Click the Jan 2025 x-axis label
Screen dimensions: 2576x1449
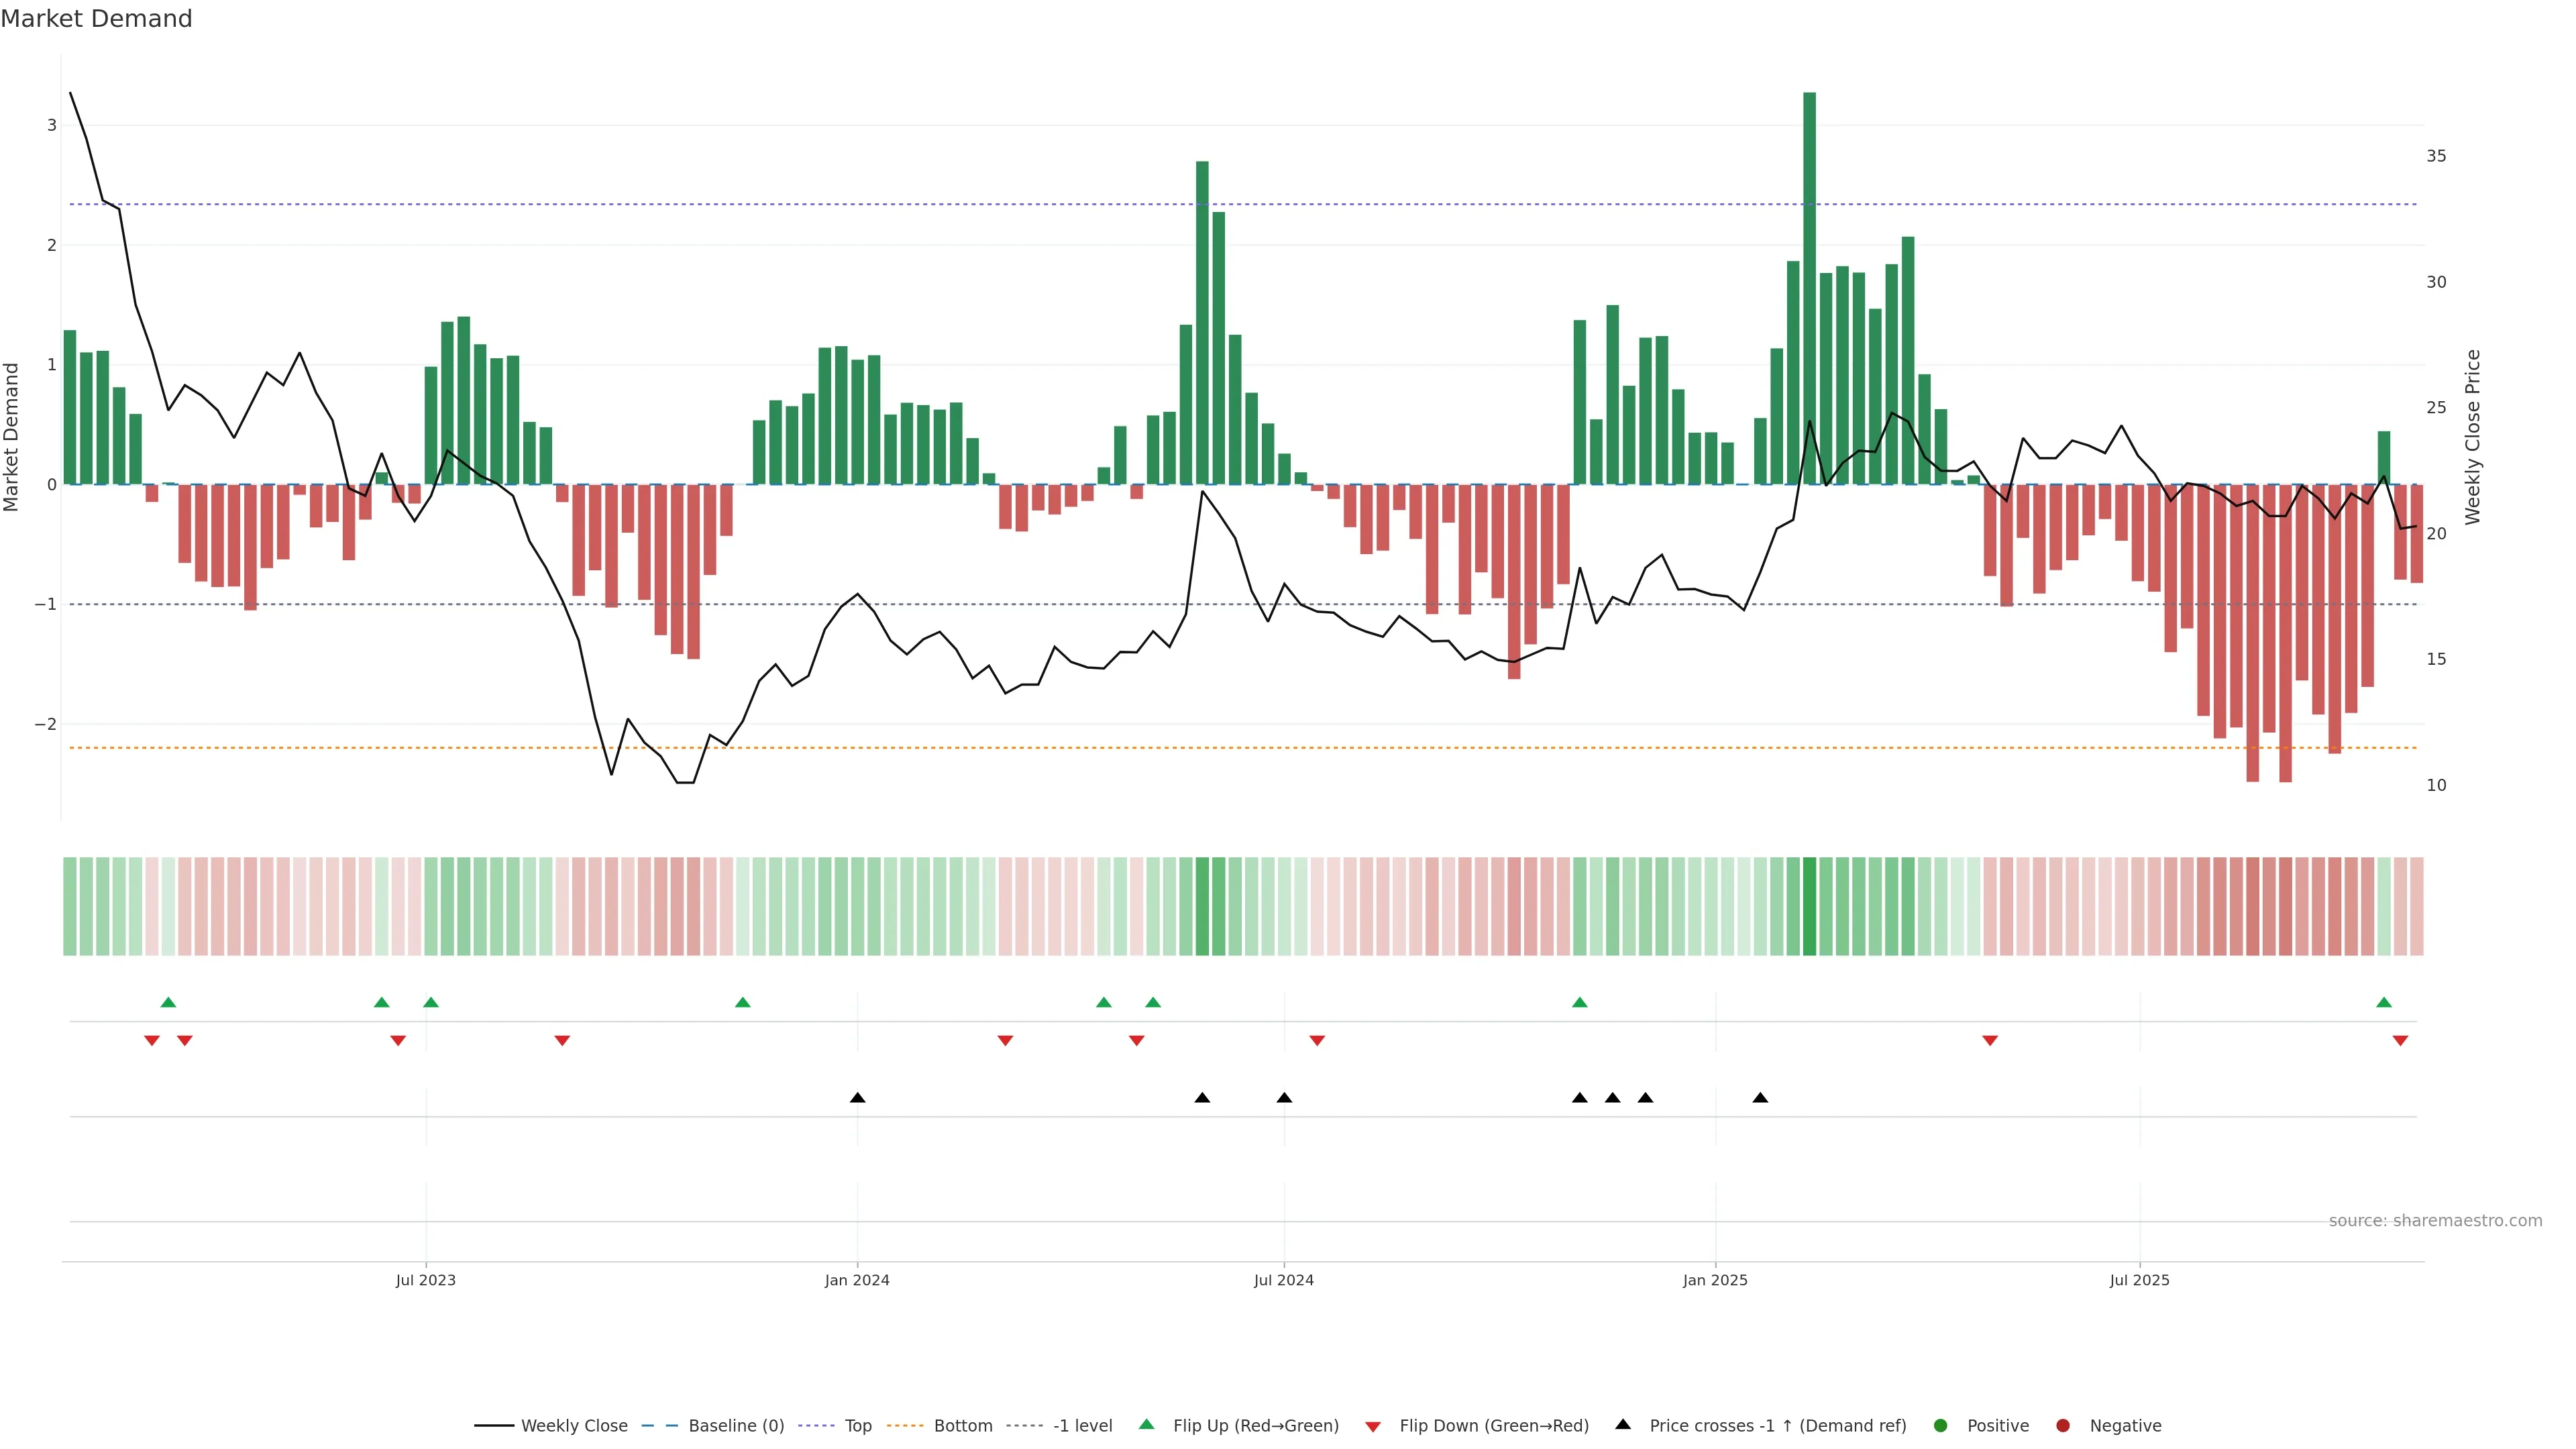coord(1715,1280)
